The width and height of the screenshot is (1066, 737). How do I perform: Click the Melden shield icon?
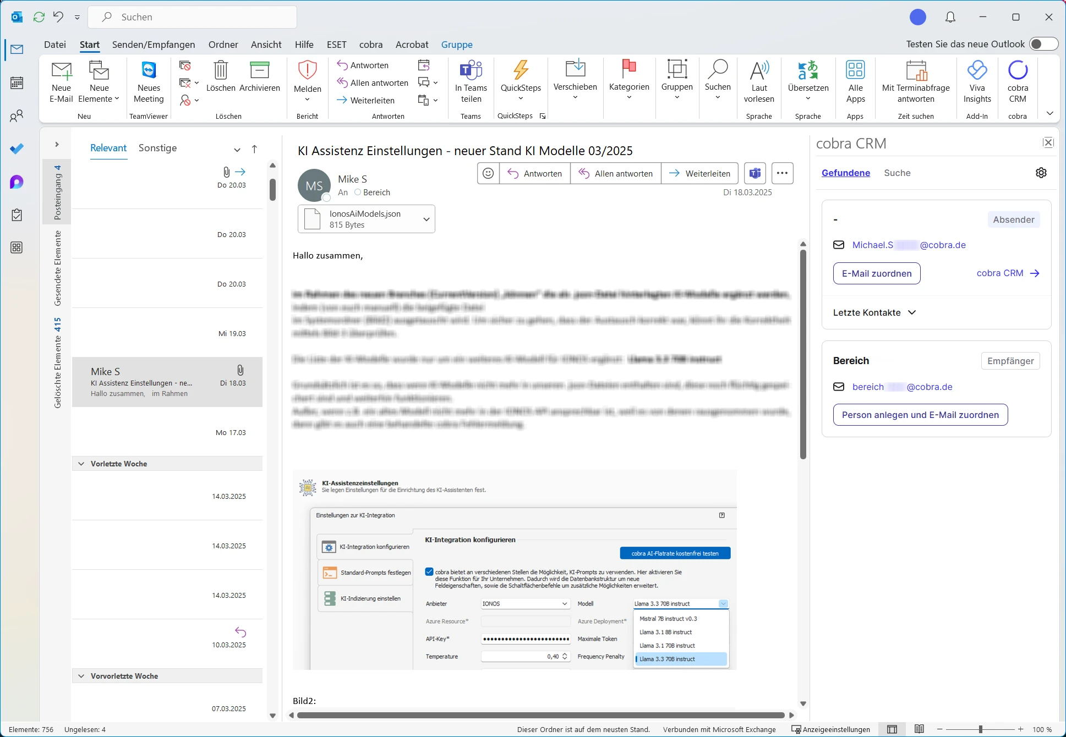307,70
